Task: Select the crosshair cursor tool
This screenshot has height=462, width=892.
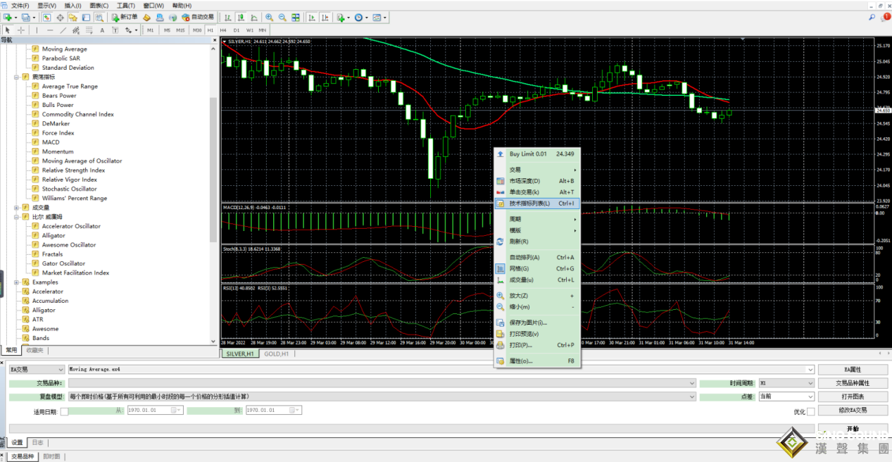Action: point(21,30)
